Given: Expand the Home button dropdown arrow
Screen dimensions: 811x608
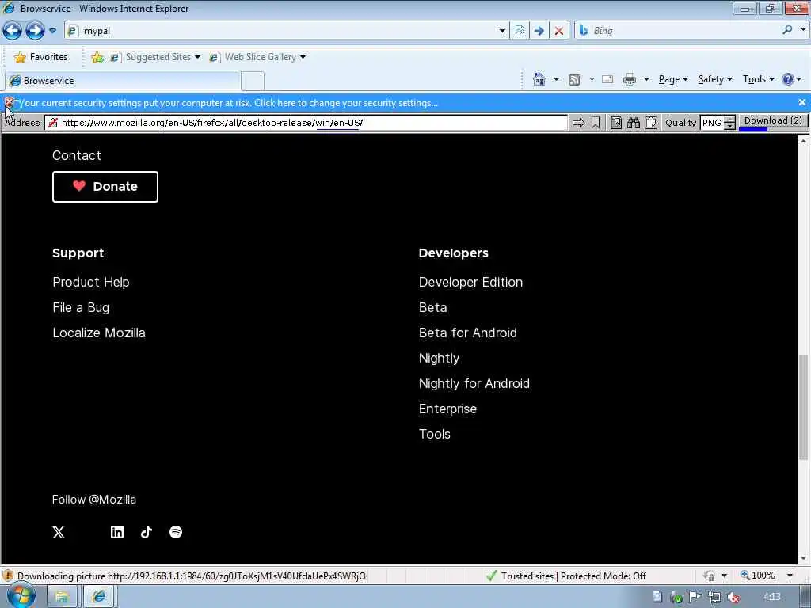Looking at the screenshot, I should click(x=556, y=79).
